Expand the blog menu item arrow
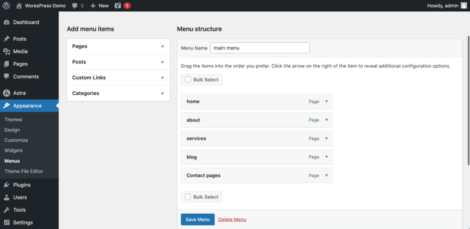This screenshot has width=470, height=229. point(327,157)
